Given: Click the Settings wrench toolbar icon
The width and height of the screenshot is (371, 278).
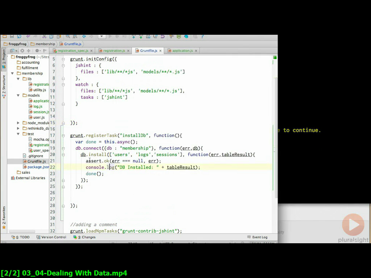Looking at the screenshot, I should point(171,37).
